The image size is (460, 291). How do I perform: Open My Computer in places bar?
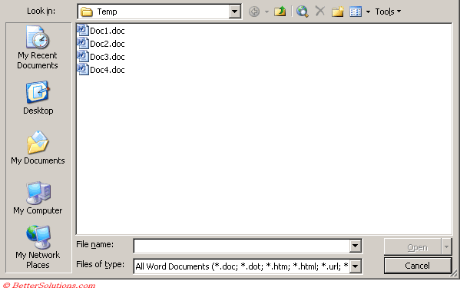pyautogui.click(x=38, y=198)
